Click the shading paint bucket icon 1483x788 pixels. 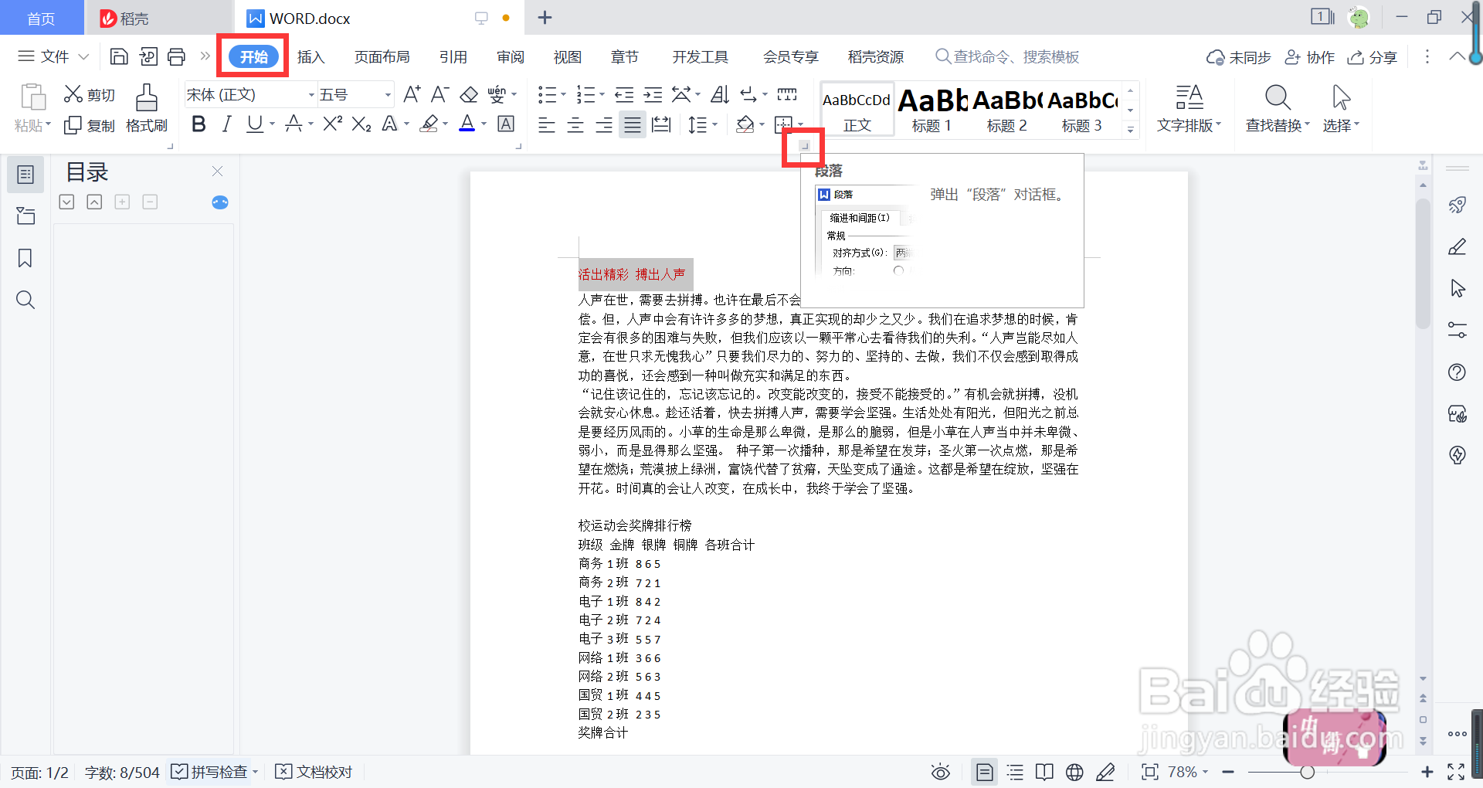(x=745, y=124)
